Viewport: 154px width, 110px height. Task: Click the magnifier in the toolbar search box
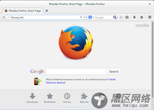115,17
